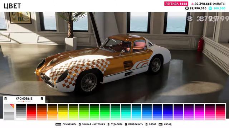Click the ESC key icon
This screenshot has width=229, height=128.
161,124
